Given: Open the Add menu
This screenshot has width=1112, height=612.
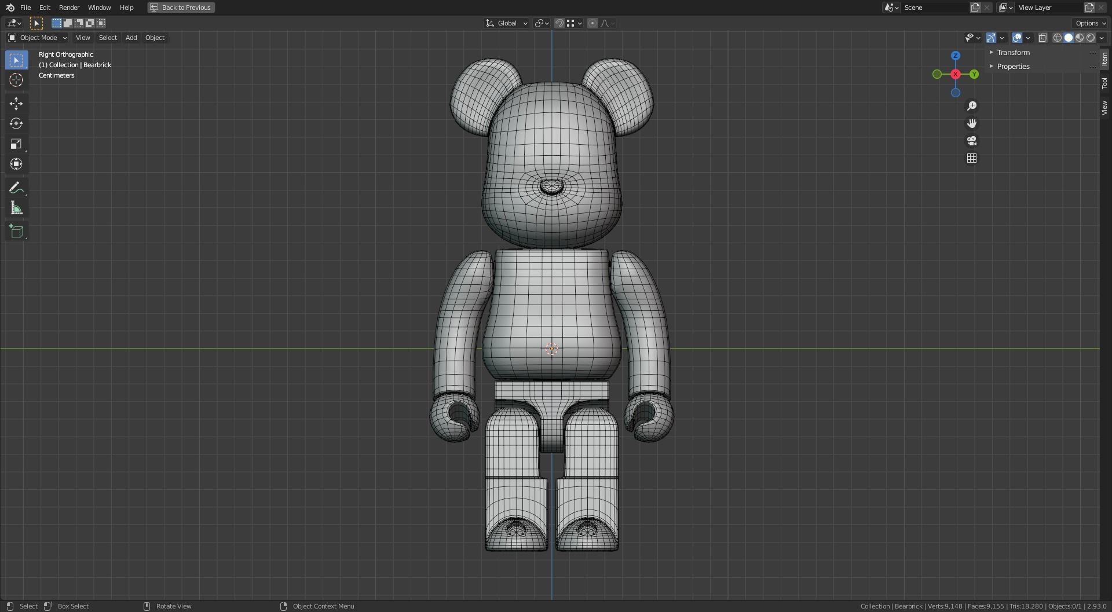Looking at the screenshot, I should pos(131,38).
